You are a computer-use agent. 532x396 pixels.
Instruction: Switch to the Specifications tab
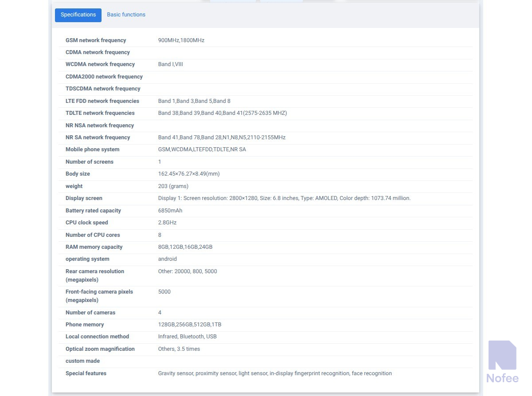pyautogui.click(x=78, y=15)
